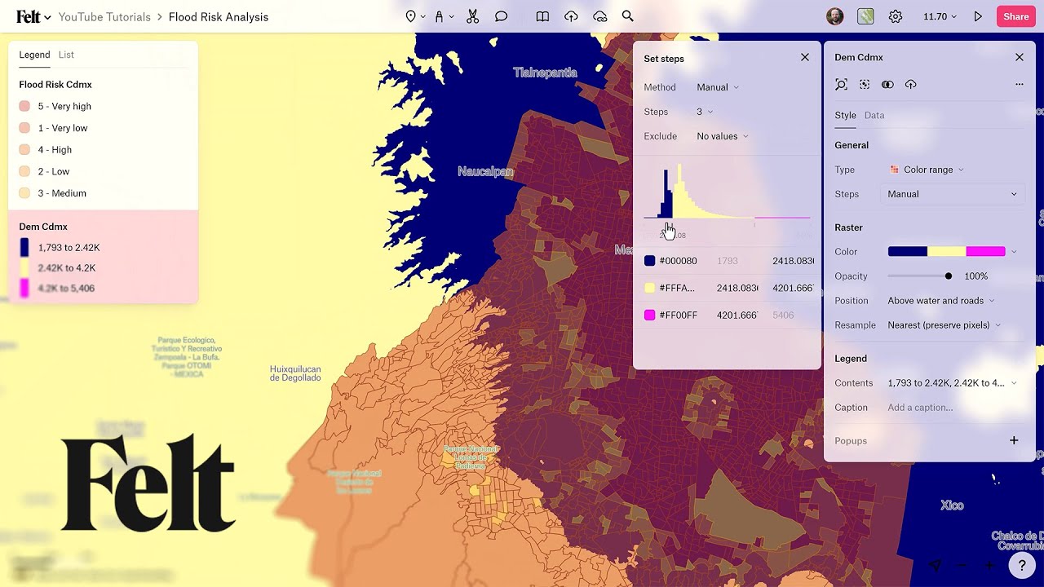
Task: Select the Comment tool in toolbar
Action: [501, 16]
